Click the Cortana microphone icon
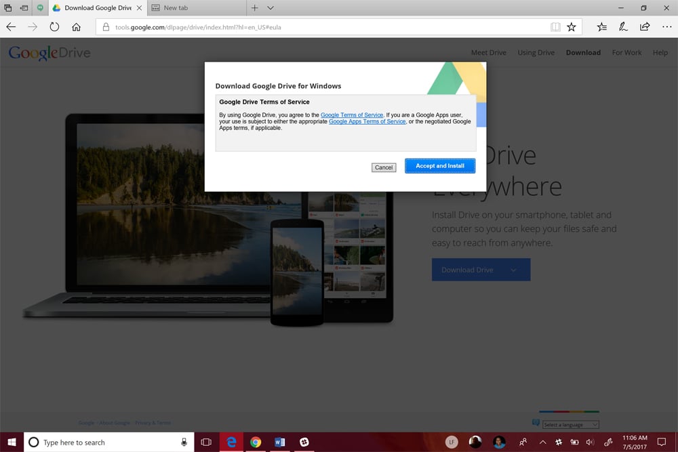 click(184, 442)
